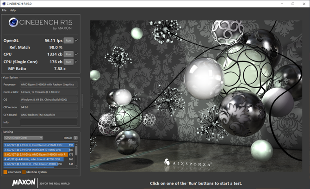The width and height of the screenshot is (310, 189).
Task: Click the Cinebench app icon in title bar
Action: click(4, 4)
